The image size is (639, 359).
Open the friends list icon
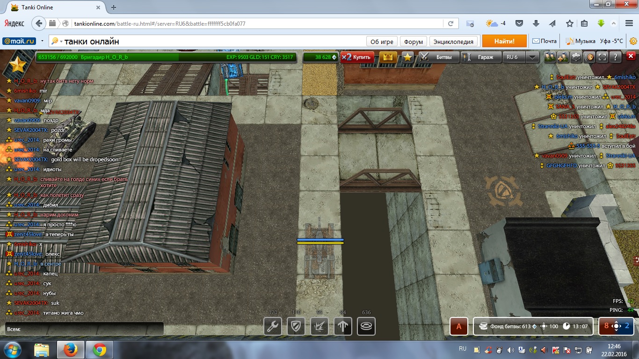click(x=550, y=57)
